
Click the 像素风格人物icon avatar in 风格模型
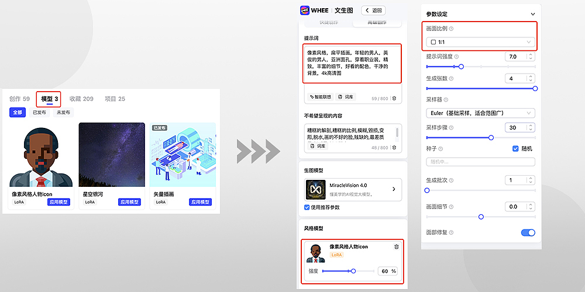tap(316, 253)
